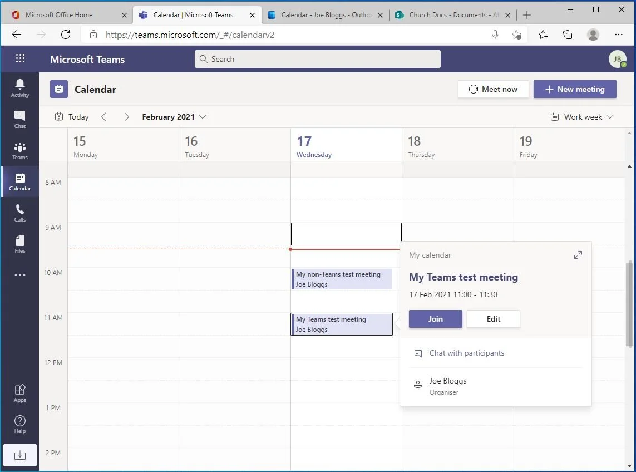The width and height of the screenshot is (636, 472).
Task: Open the Activity feed in Teams sidebar
Action: 20,88
